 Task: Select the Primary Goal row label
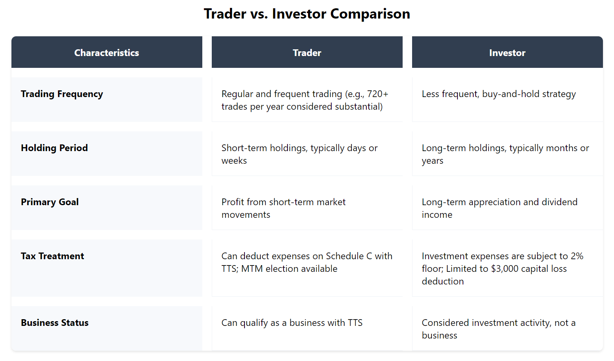coord(50,202)
